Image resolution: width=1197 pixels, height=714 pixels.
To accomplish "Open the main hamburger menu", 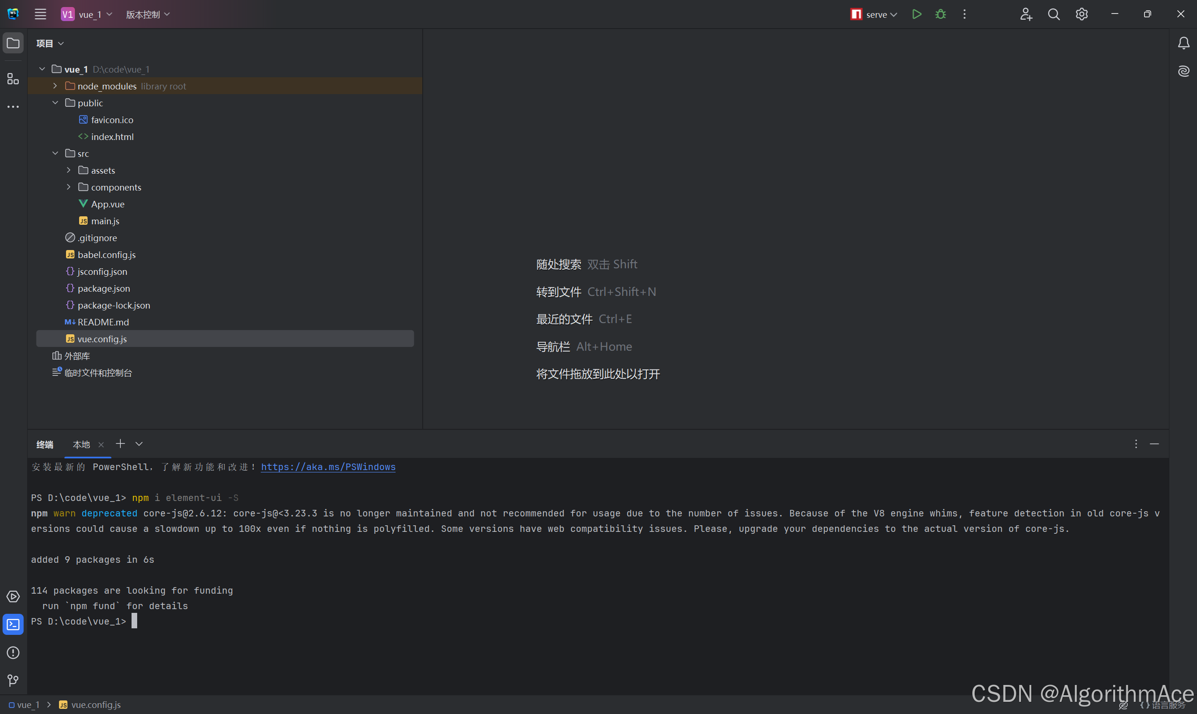I will [40, 14].
